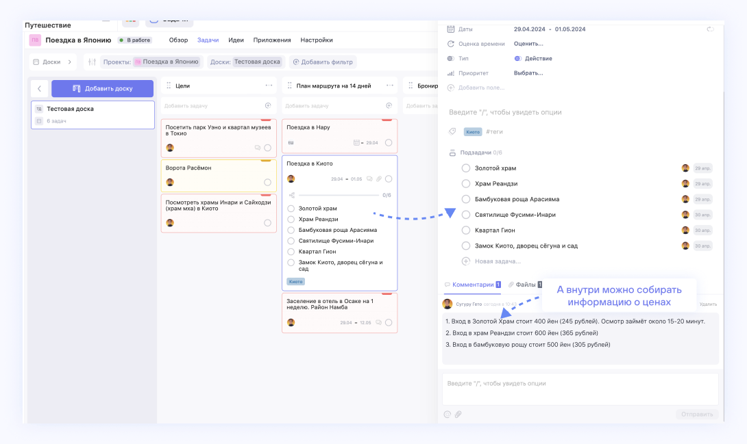Click the repeat icon in Даты row
Screen dimensions: 747x444
pyautogui.click(x=710, y=29)
